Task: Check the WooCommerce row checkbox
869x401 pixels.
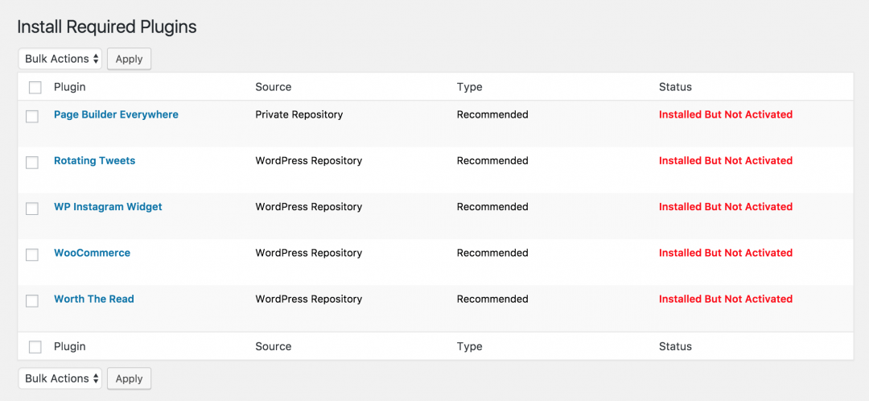Action: 32,254
